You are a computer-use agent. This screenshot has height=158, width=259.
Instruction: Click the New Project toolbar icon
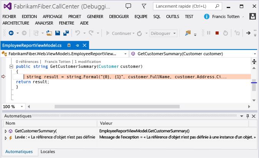pyautogui.click(x=36, y=33)
